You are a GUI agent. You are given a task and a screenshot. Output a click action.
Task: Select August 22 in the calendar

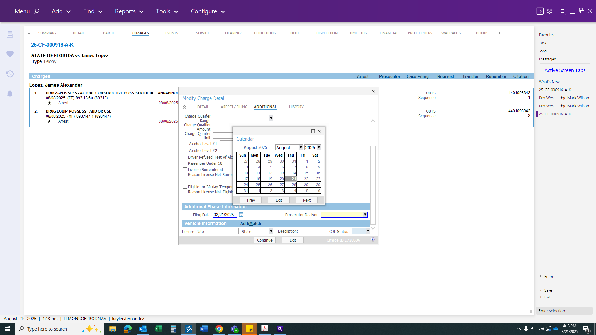303,179
